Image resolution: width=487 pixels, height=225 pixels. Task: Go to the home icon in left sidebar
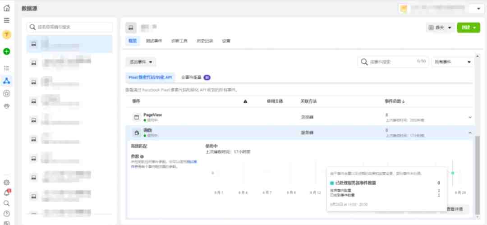pos(6,8)
